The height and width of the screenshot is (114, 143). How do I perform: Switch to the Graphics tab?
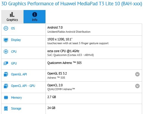pyautogui.click(x=12, y=16)
